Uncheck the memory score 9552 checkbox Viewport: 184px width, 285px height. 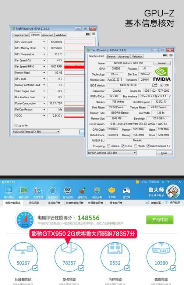(127, 268)
